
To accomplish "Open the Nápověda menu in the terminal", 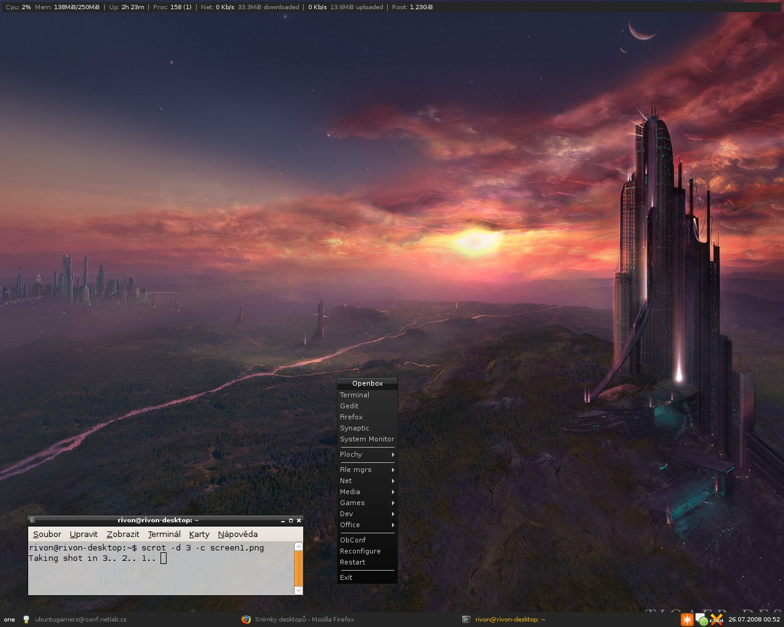I will [x=238, y=534].
